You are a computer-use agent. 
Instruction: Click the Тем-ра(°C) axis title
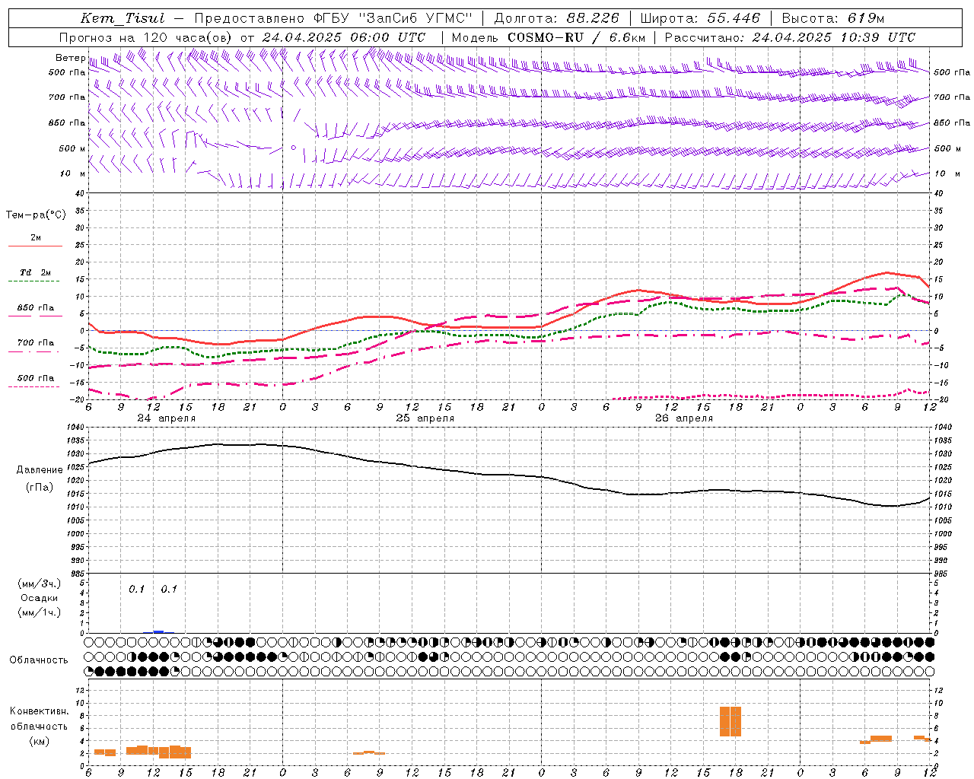(36, 215)
